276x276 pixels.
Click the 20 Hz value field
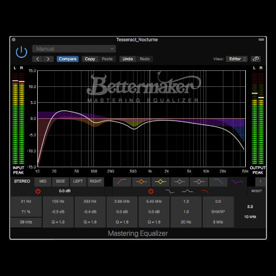186,222
